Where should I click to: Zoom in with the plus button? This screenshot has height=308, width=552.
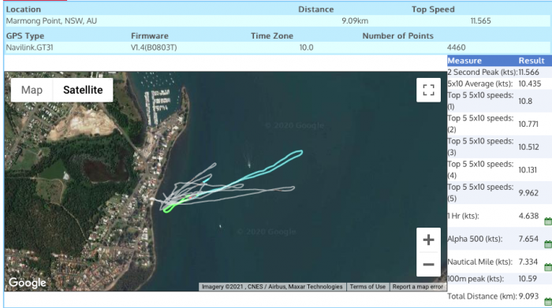point(428,239)
